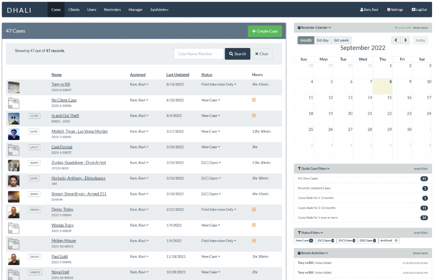This screenshot has width=435, height=280.
Task: Open Settings from the top navigation bar
Action: tap(395, 9)
